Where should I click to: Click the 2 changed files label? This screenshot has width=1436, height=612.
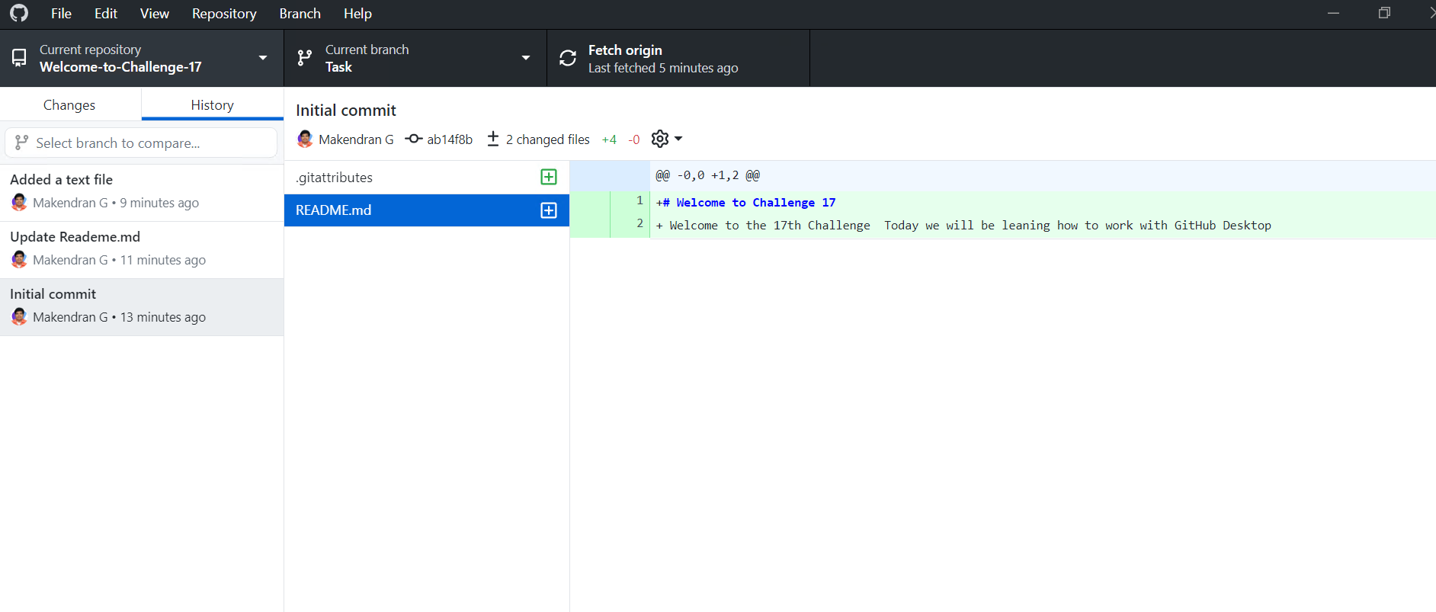click(548, 139)
